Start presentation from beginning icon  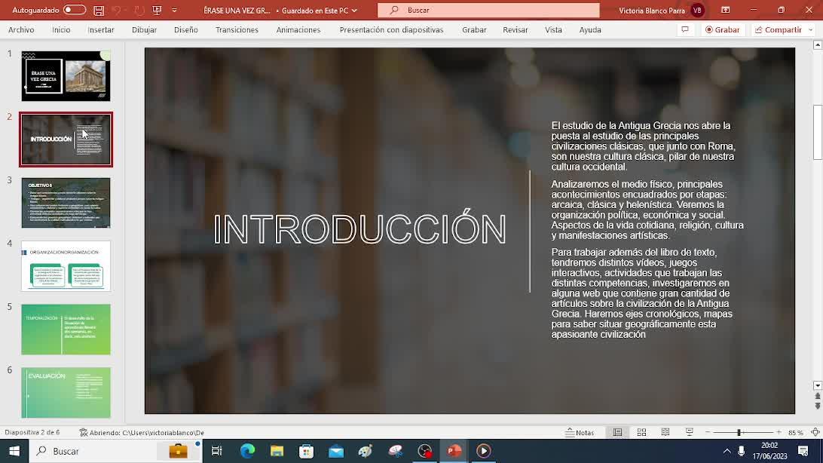[157, 10]
